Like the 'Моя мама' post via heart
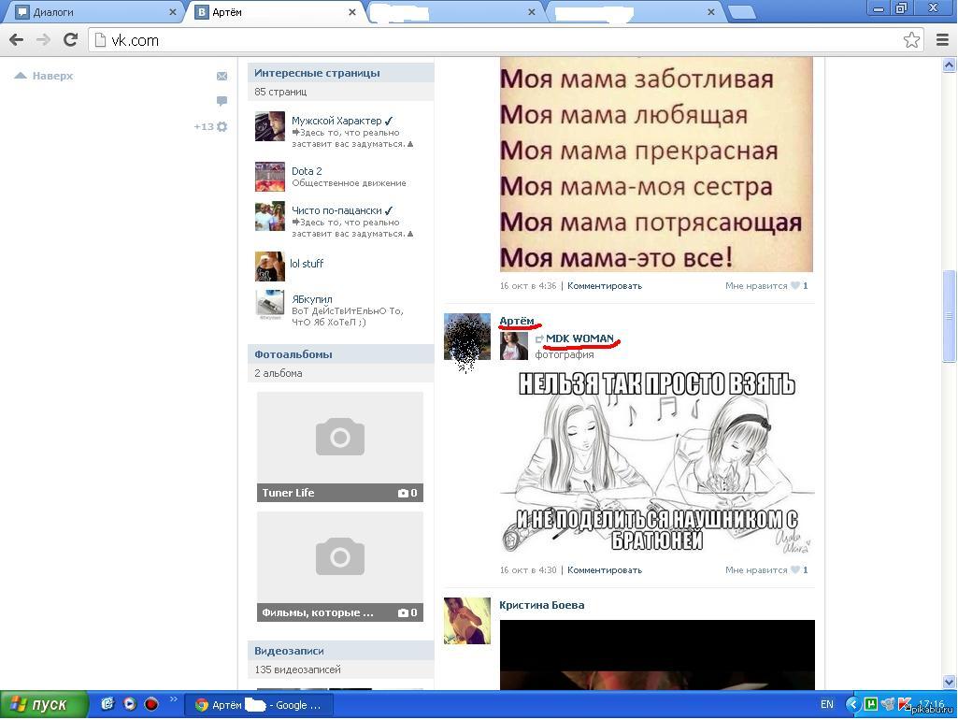The height and width of the screenshot is (720, 958). pyautogui.click(x=795, y=286)
